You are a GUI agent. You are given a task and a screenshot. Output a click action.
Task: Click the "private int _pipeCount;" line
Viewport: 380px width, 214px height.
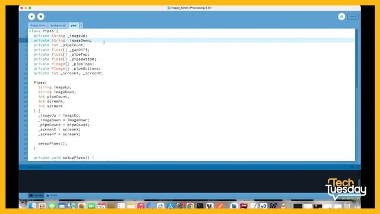point(59,45)
